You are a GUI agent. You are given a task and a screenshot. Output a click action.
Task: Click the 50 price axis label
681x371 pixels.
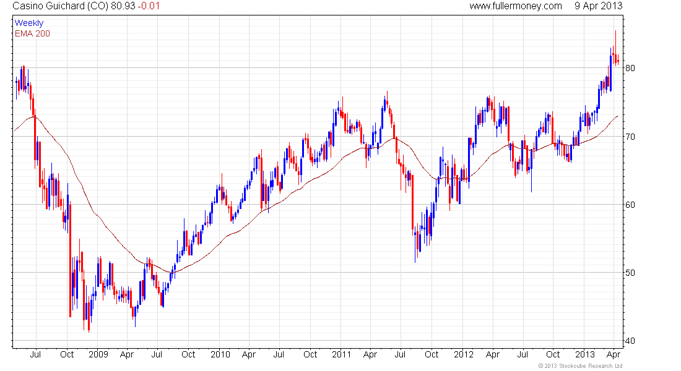[x=630, y=273]
